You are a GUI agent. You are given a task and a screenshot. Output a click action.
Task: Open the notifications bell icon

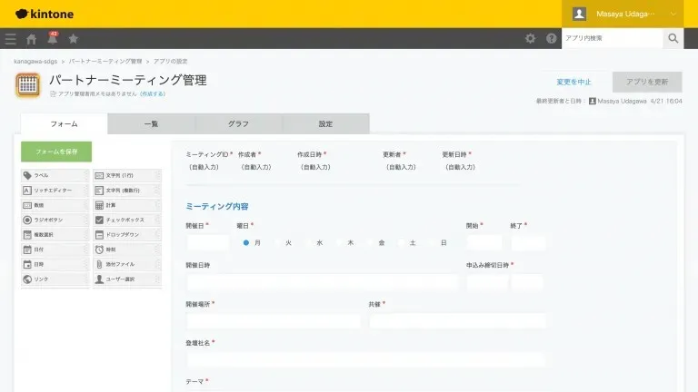[x=52, y=39]
